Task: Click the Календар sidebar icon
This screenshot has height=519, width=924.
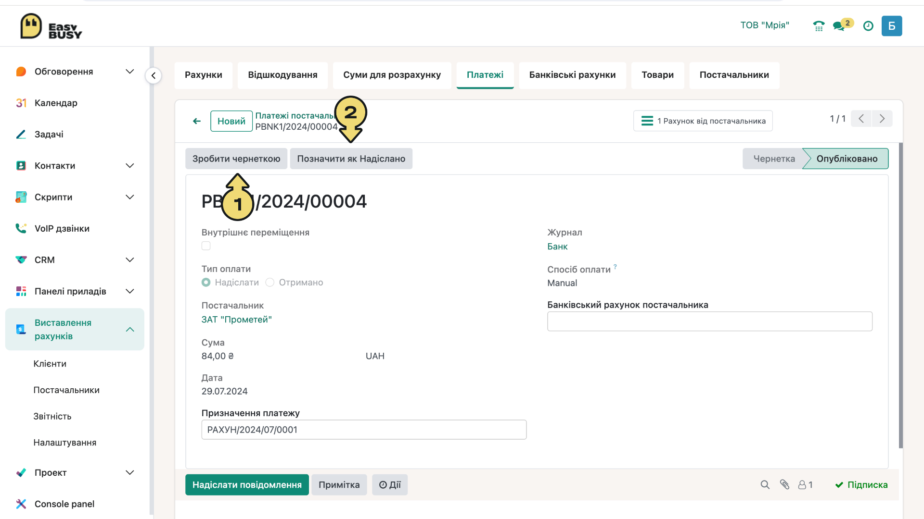Action: tap(21, 103)
